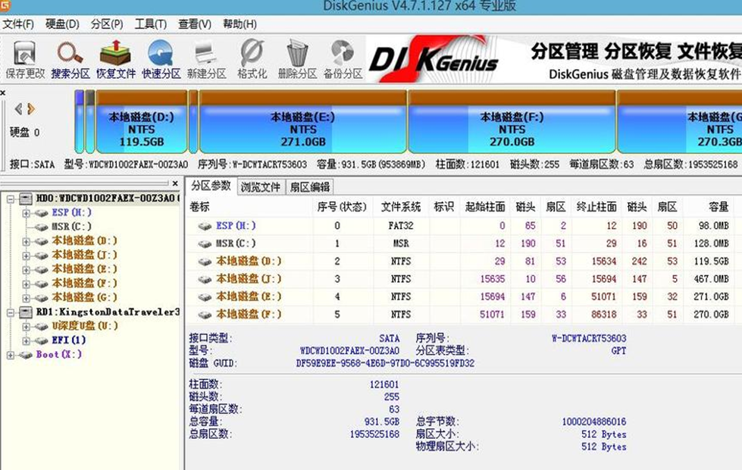Click the HD0 hard disk icon in tree

point(26,199)
